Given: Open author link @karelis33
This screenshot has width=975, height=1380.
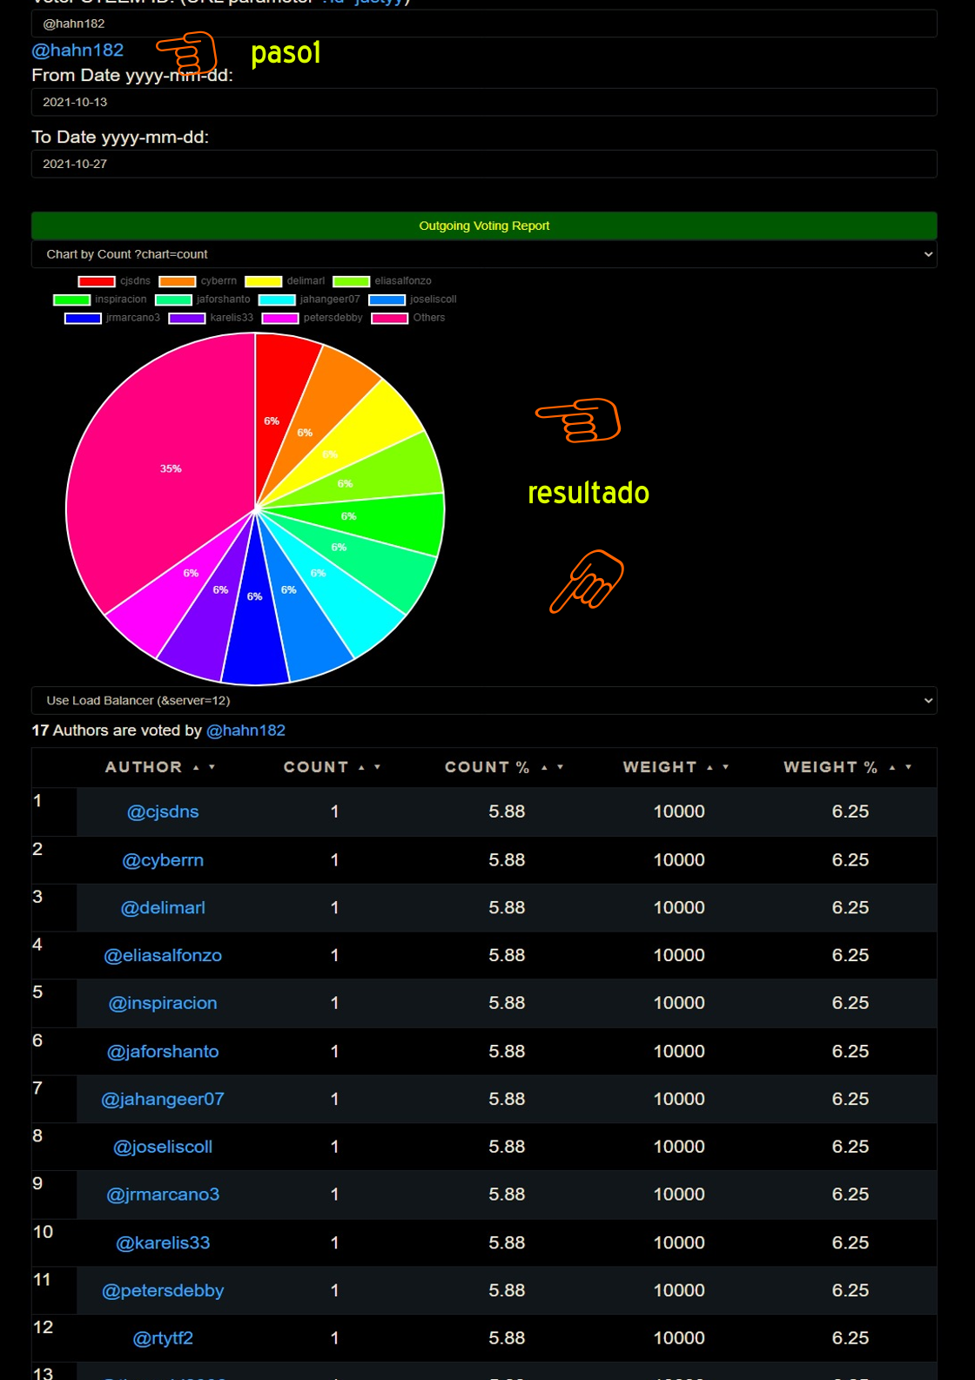Looking at the screenshot, I should [163, 1243].
